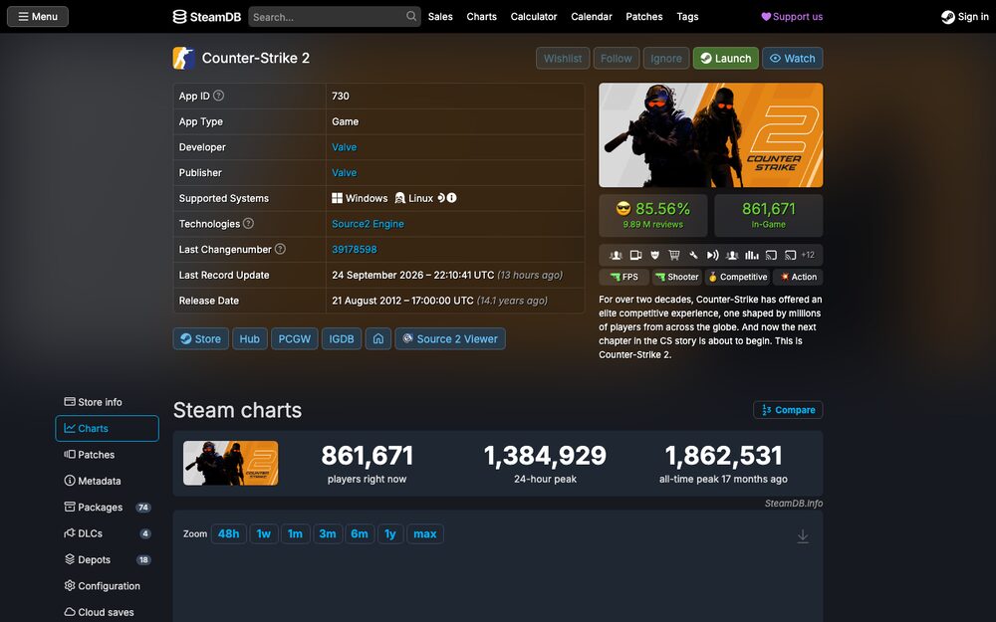Click the shopping cart category icon

674,255
